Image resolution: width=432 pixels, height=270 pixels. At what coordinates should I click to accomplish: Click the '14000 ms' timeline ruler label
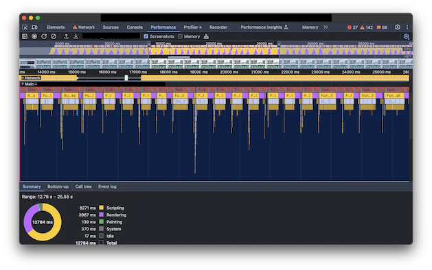click(46, 72)
